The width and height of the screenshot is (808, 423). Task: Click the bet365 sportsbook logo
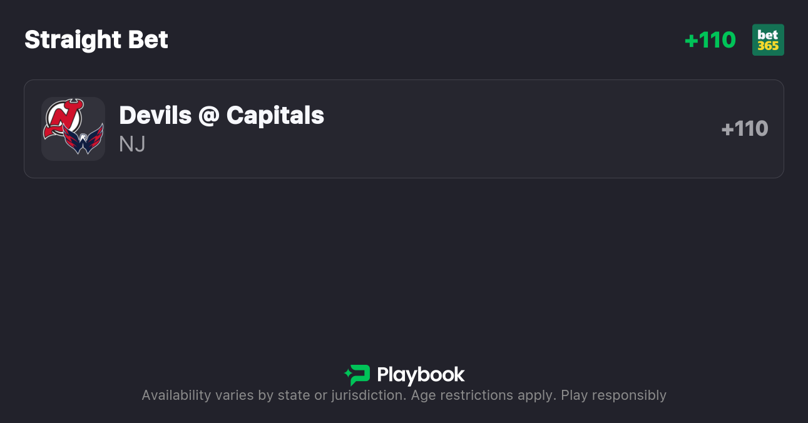point(768,40)
